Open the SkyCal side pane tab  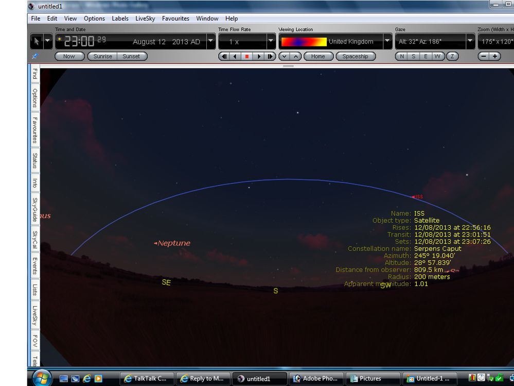click(35, 240)
